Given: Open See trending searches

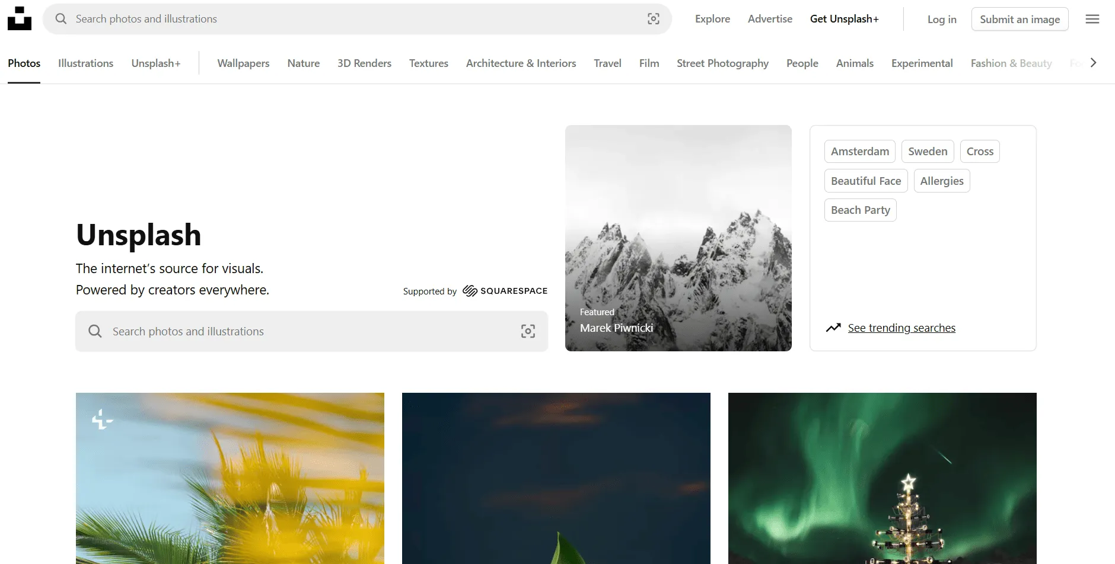Looking at the screenshot, I should (x=901, y=327).
